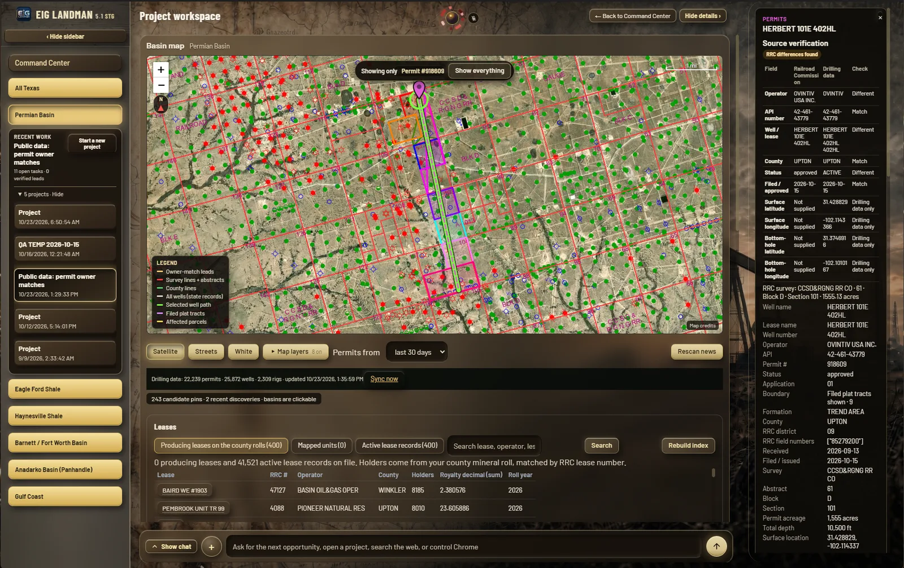The width and height of the screenshot is (904, 568).
Task: Select Active lease records (400) filter
Action: [x=399, y=446]
